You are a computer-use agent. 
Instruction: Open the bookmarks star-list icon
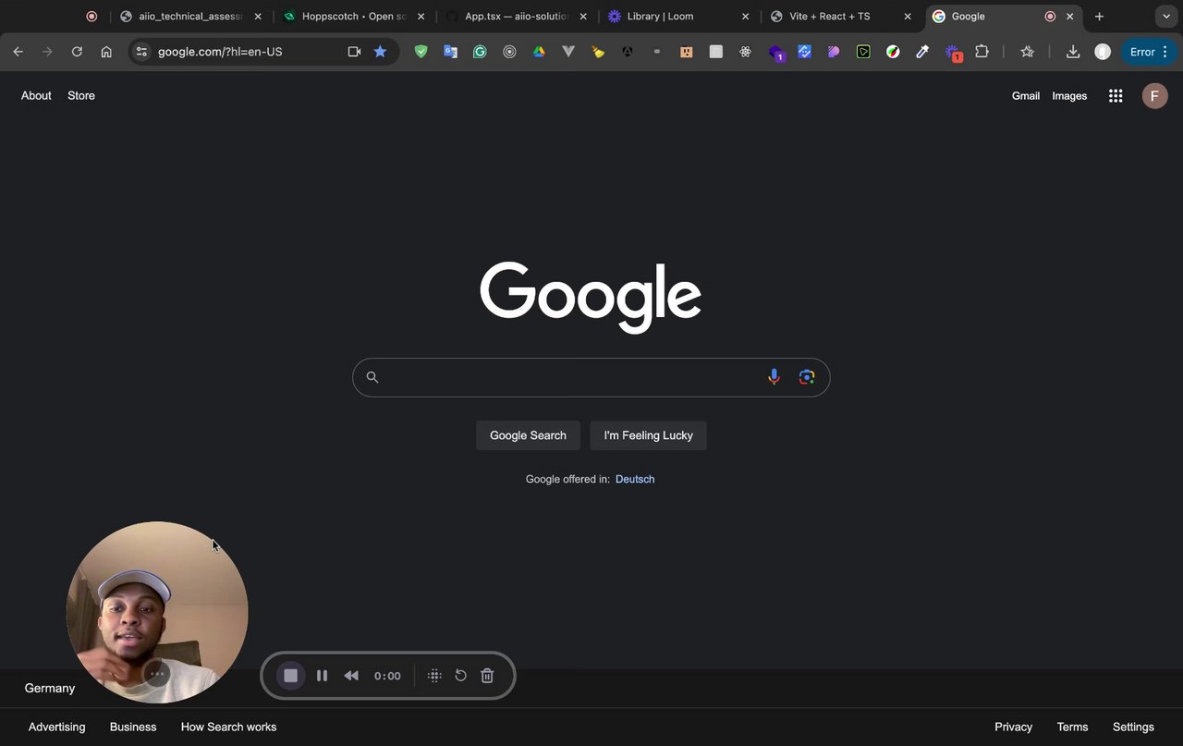[1027, 52]
